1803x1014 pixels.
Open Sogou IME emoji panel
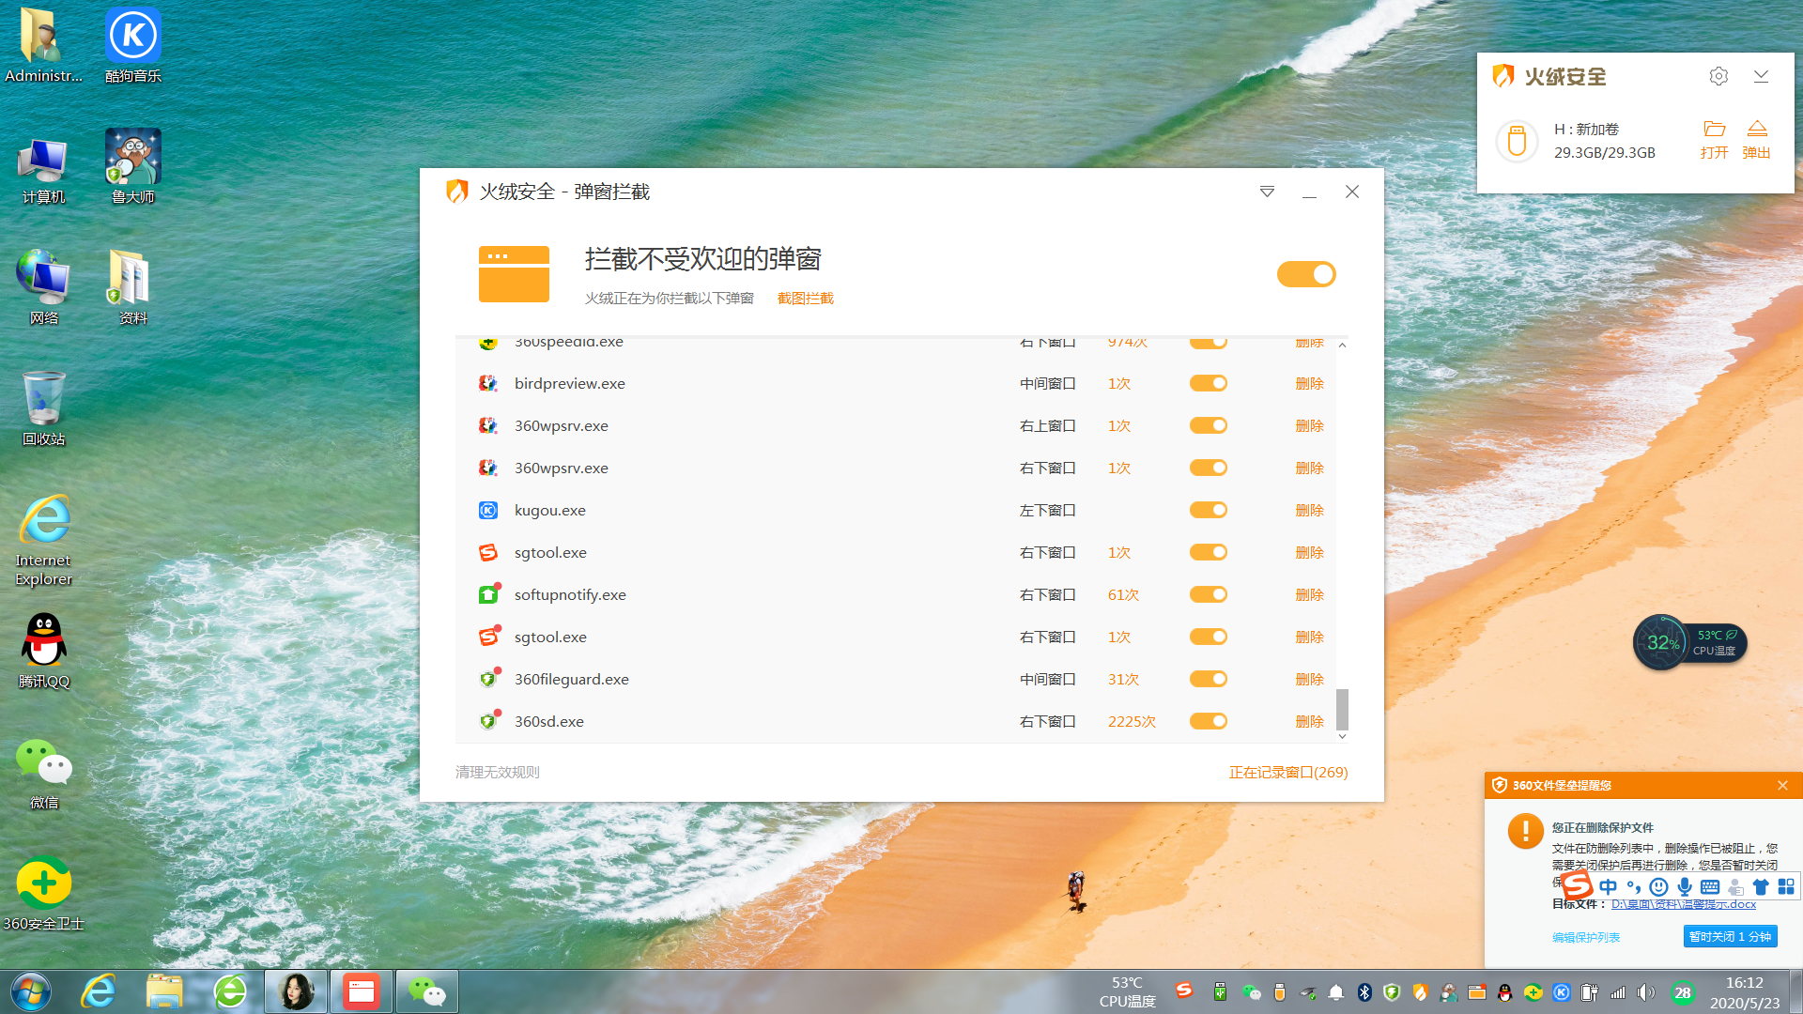tap(1659, 887)
